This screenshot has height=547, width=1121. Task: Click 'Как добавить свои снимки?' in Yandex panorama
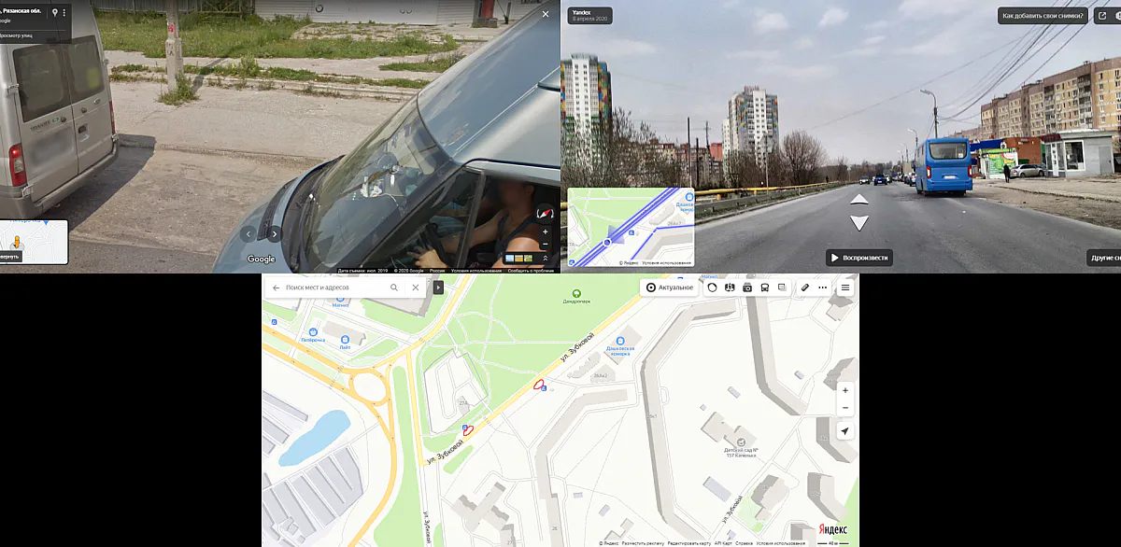1042,16
